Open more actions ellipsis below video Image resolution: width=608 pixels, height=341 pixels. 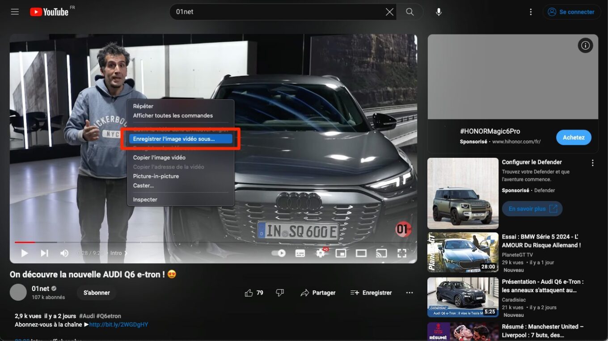click(x=409, y=293)
